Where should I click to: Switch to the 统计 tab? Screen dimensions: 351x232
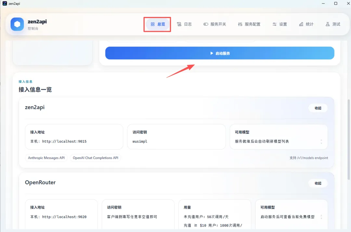306,24
